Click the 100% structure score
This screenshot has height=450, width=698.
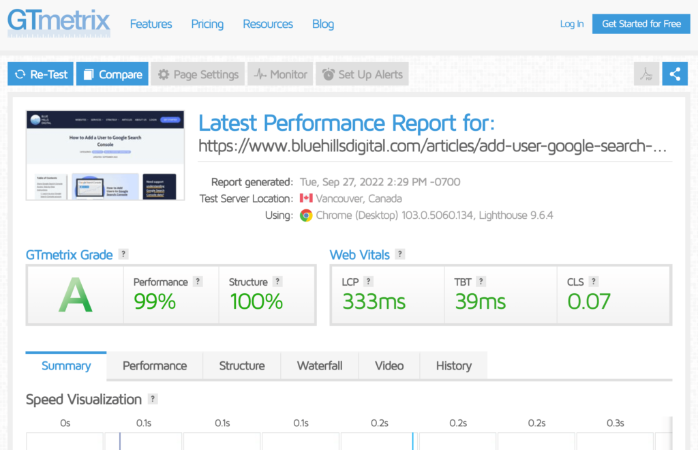pos(256,302)
